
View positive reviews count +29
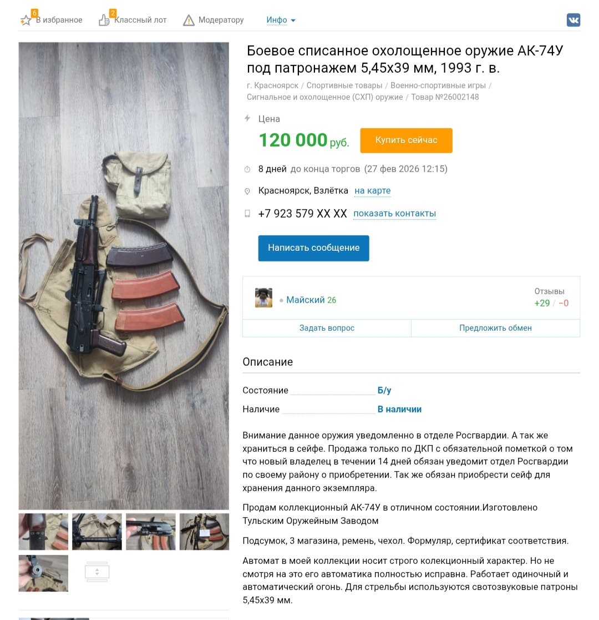542,303
